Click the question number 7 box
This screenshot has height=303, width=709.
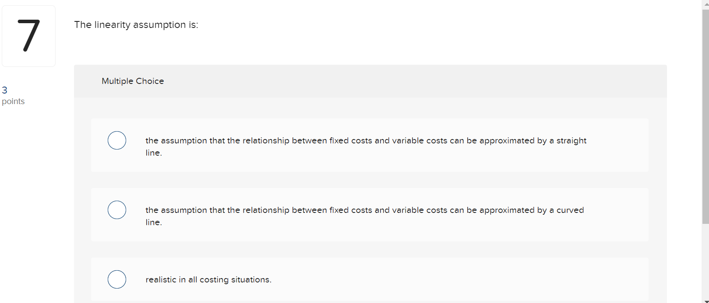tap(28, 36)
